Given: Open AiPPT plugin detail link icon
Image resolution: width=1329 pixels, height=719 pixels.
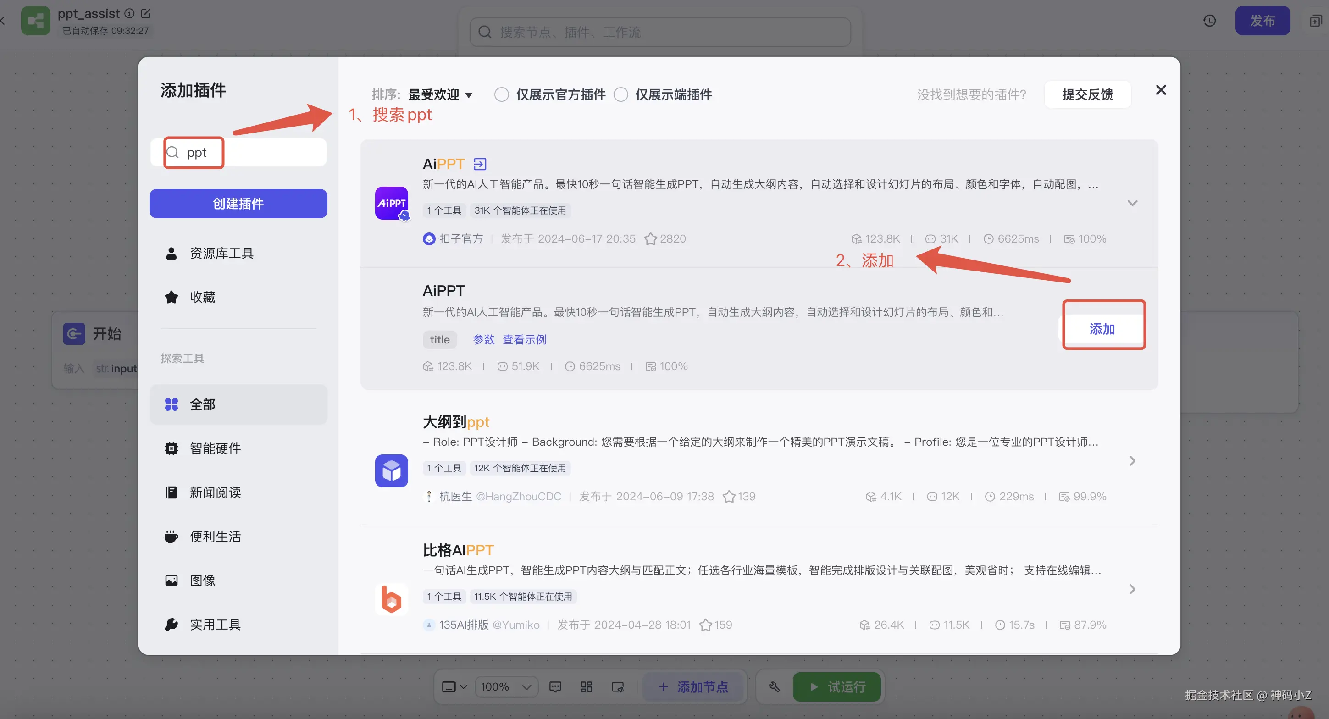Looking at the screenshot, I should coord(480,164).
